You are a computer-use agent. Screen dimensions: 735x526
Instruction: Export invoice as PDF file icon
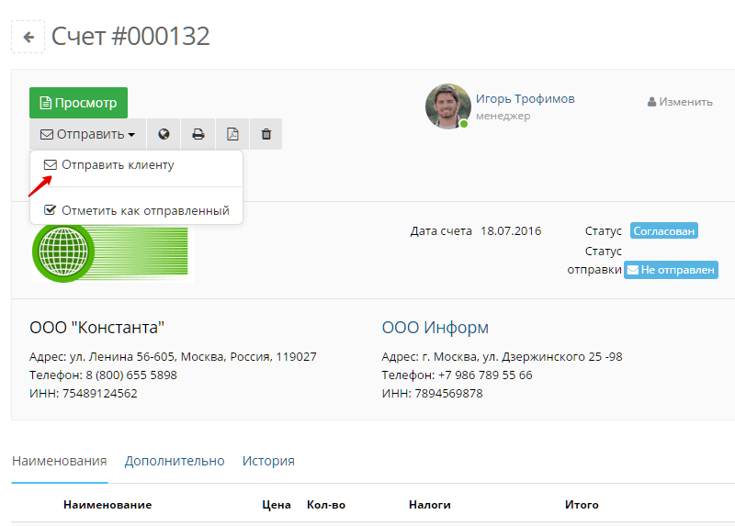(x=233, y=134)
